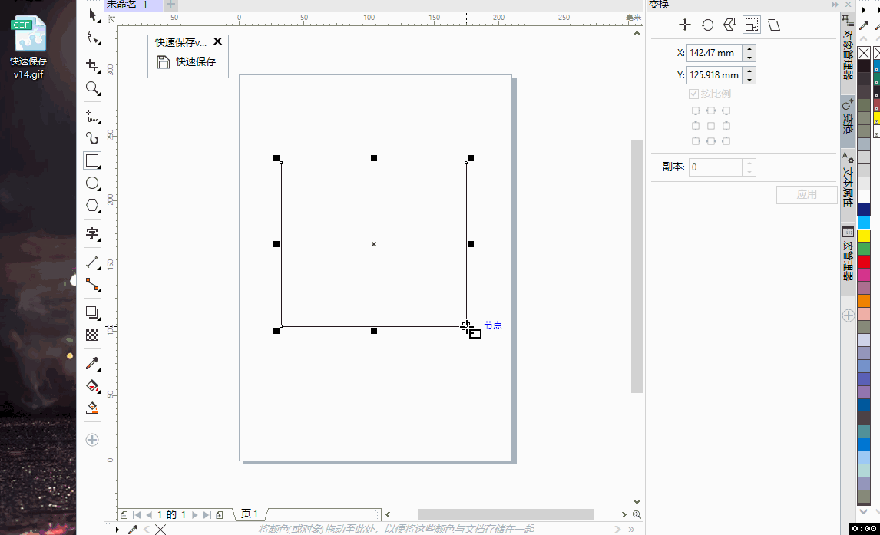
Task: Check the bottom-right anchor point box
Action: [x=726, y=140]
